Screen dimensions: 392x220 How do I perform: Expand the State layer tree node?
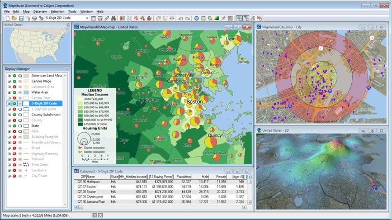10,126
